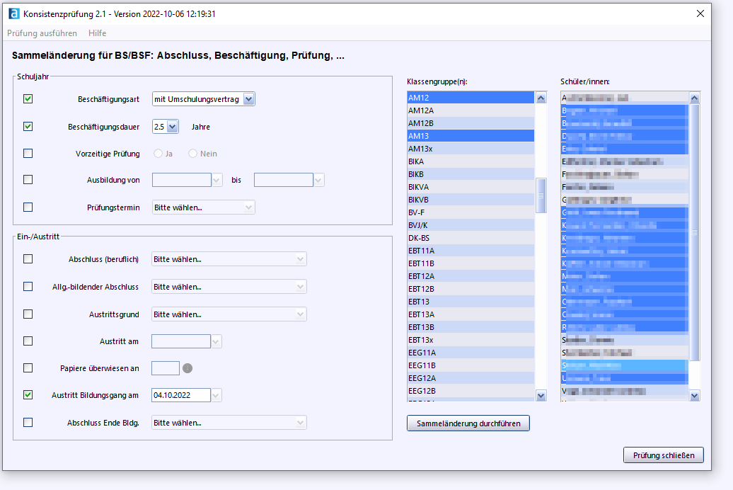Select class group AM12A
The width and height of the screenshot is (733, 490).
[x=471, y=110]
